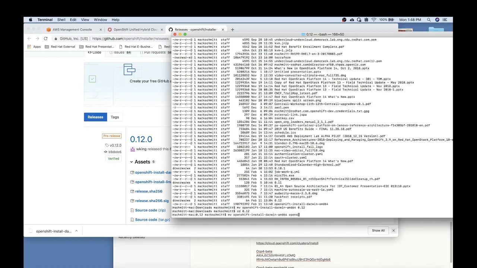477x268 pixels.
Task: Download openshift-install-darwin asset
Action: [153, 173]
